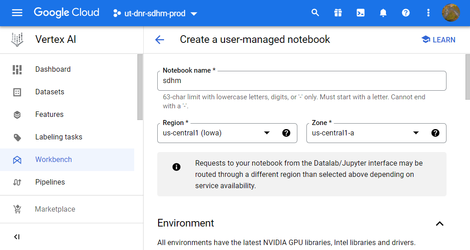The width and height of the screenshot is (470, 250).
Task: Click the LEARN button
Action: pyautogui.click(x=438, y=40)
